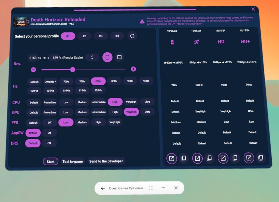Screen dimensions: 279x202
Task: Select Dynamic refresh rate option
Action: [50, 82]
